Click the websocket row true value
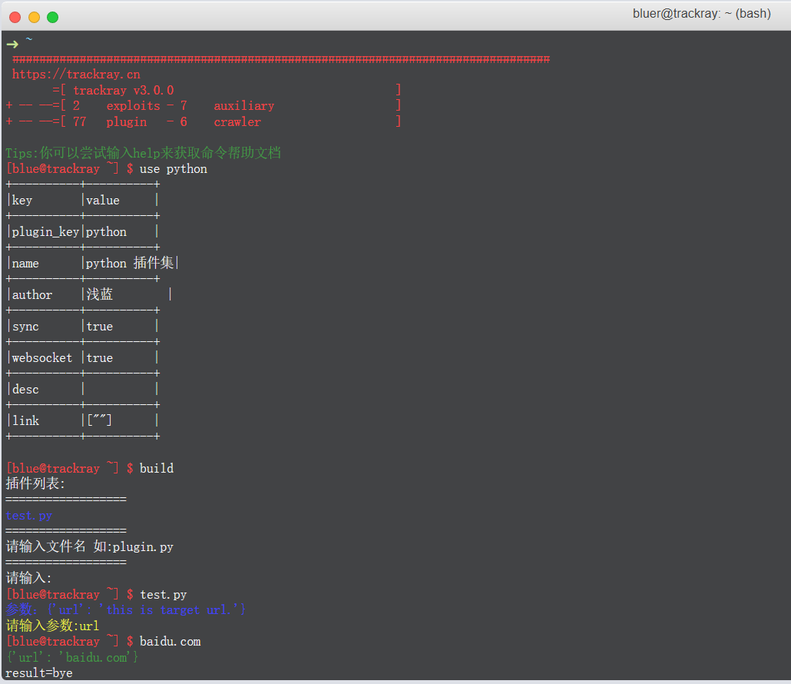Screen dimensions: 791x684 click(99, 358)
